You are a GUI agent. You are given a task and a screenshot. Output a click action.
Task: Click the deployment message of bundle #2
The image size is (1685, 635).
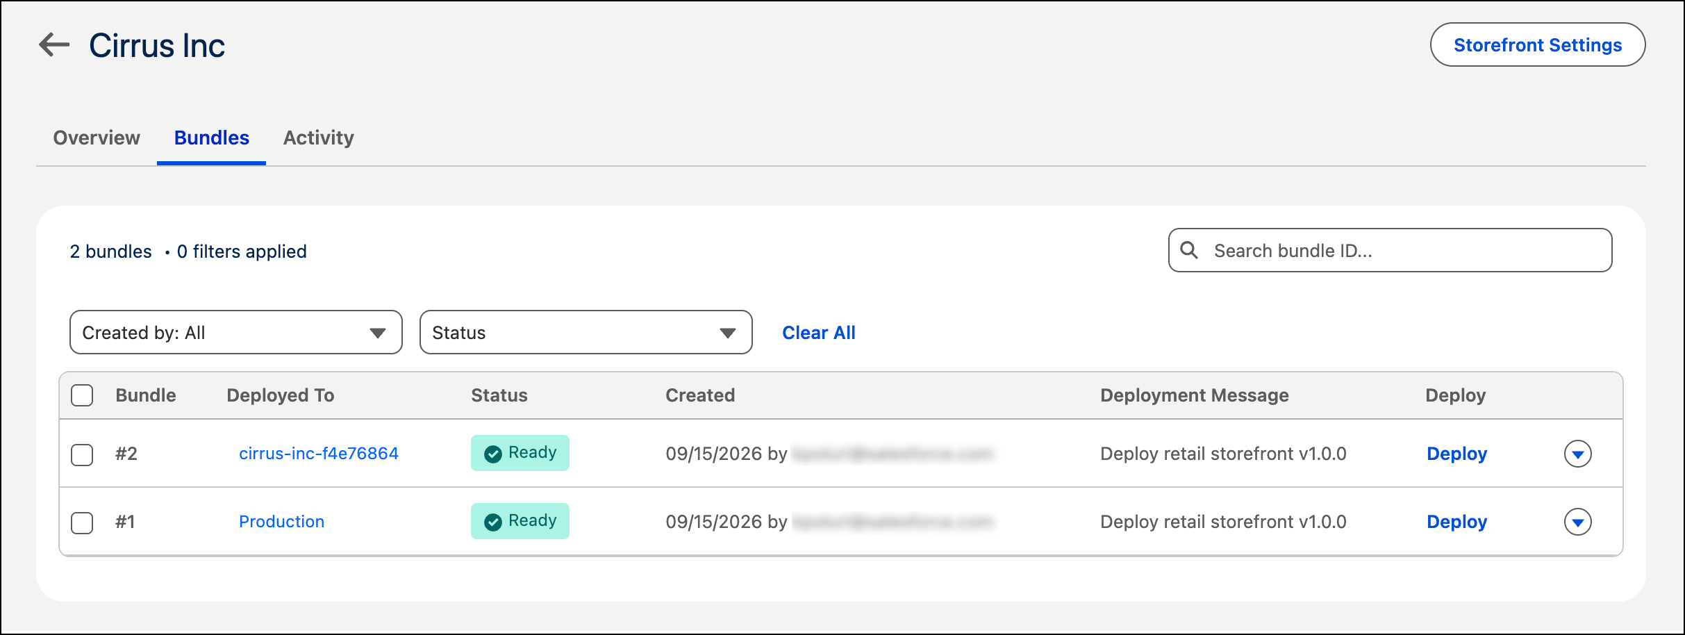click(1223, 454)
